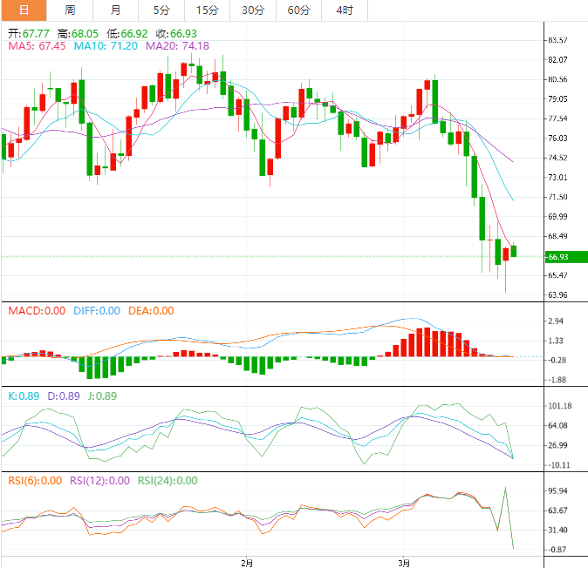
Task: Click the 83.57 price axis label
Action: tap(557, 40)
